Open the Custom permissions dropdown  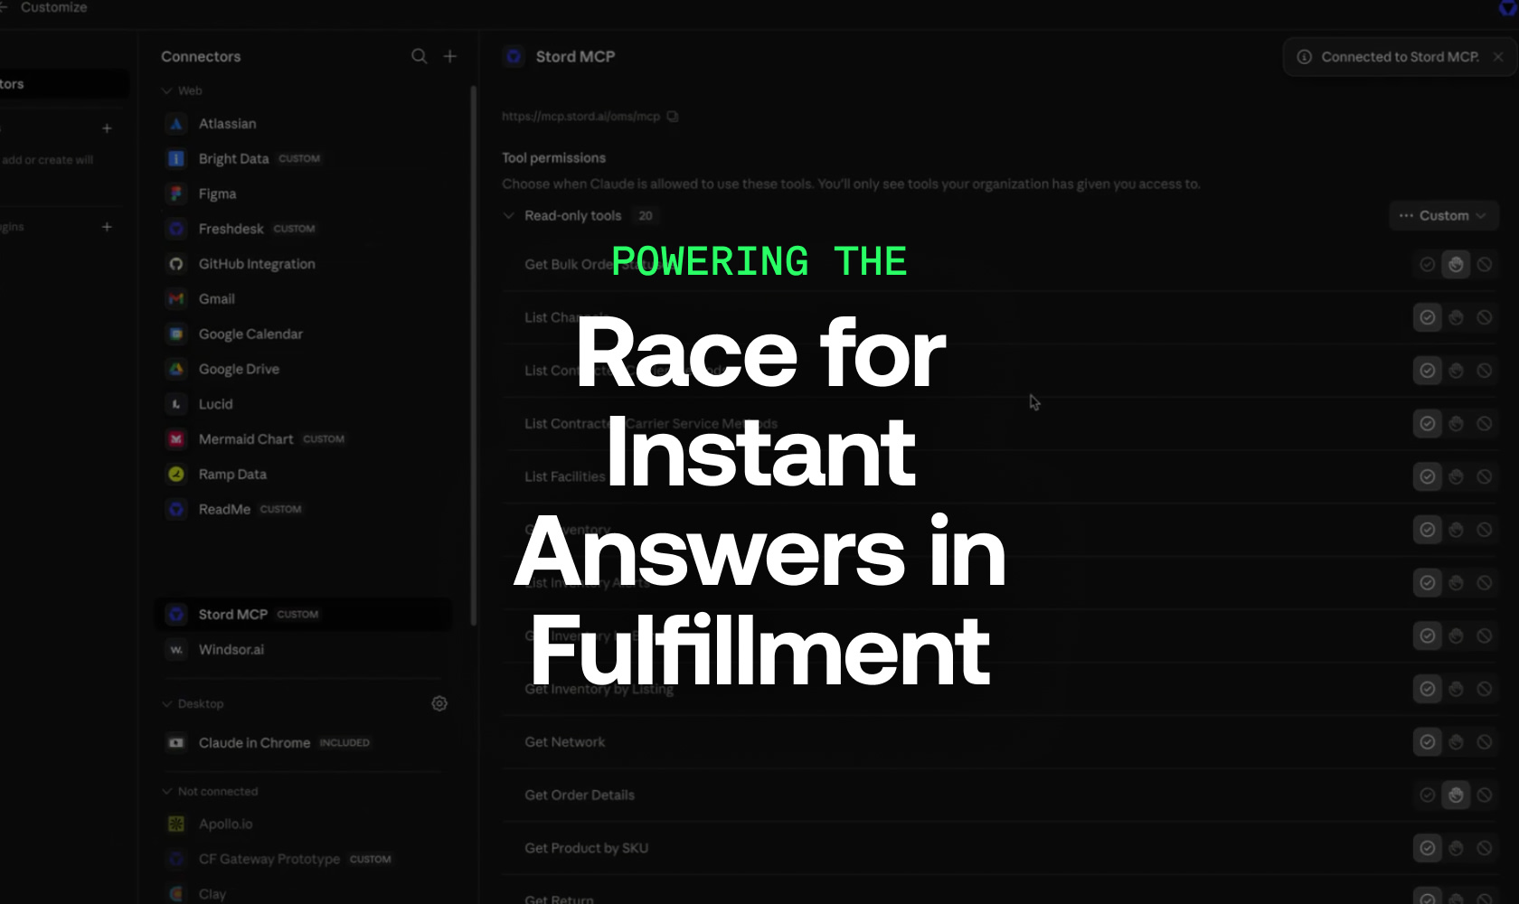click(1444, 216)
